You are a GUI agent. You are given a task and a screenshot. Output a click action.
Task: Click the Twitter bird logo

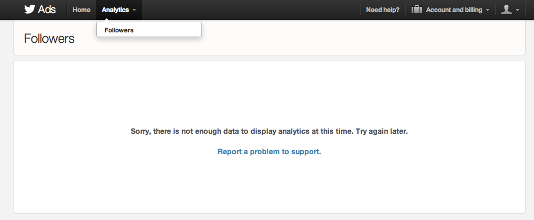click(30, 9)
